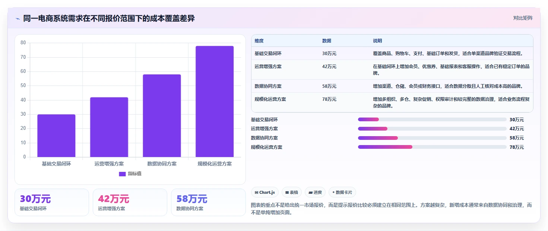Open the 30万元 基础交易闭环 data card

[52, 202]
